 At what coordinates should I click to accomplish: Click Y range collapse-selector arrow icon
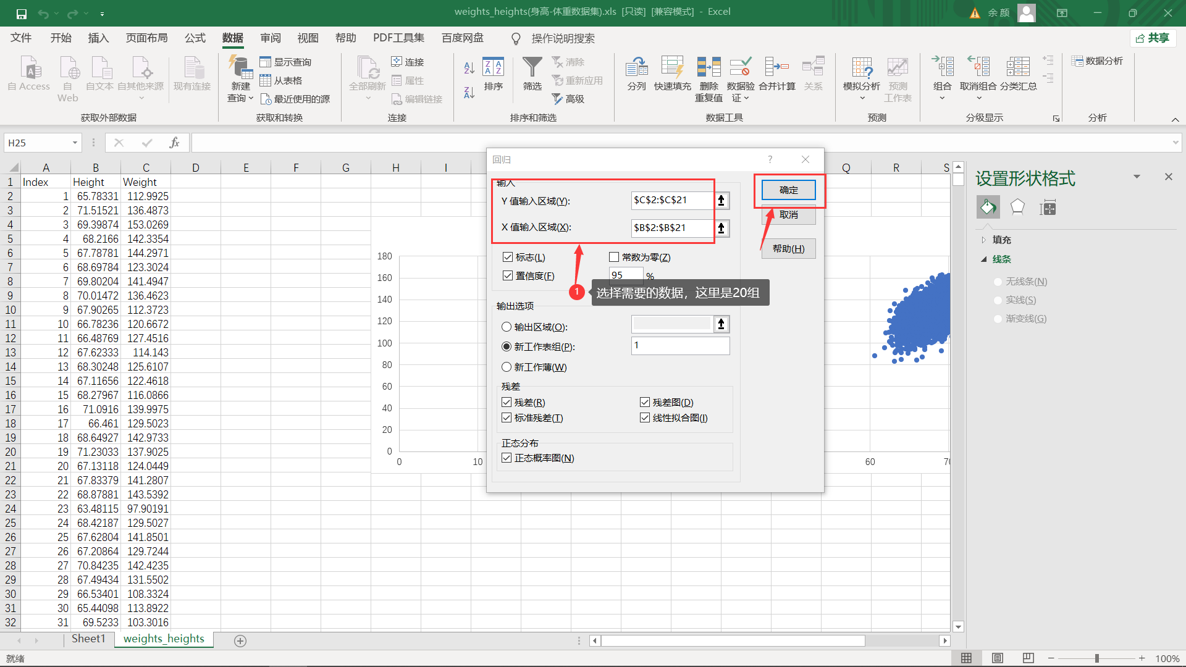click(x=721, y=200)
